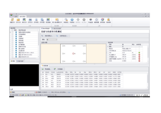Toggle the header checkbox of test items list
This screenshot has height=113, width=161.
[13, 30]
